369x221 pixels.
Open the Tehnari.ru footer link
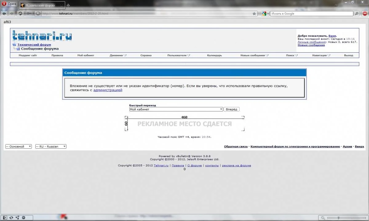pyautogui.click(x=161, y=166)
